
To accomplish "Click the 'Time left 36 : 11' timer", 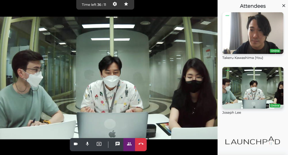I will (94, 5).
